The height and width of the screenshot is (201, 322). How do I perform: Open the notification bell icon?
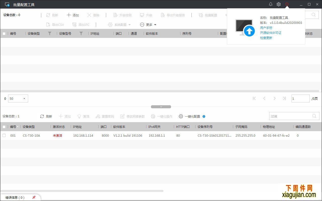[x=271, y=4]
